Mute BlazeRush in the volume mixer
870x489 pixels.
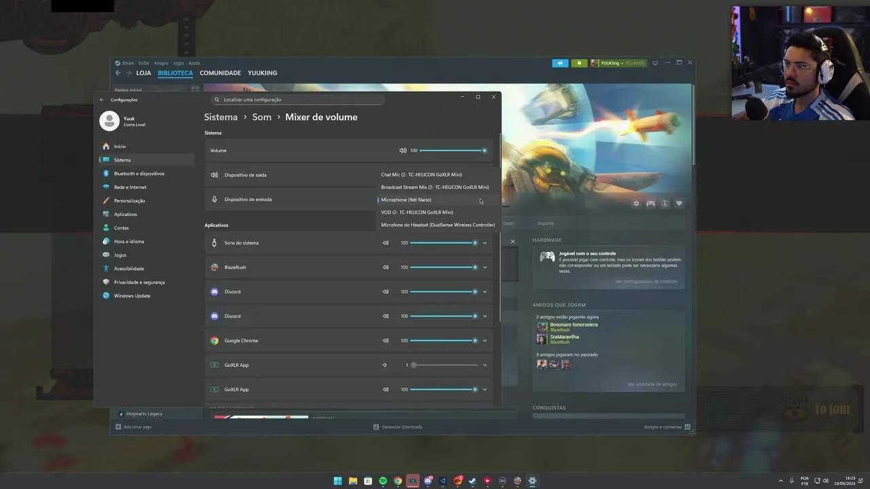click(385, 267)
